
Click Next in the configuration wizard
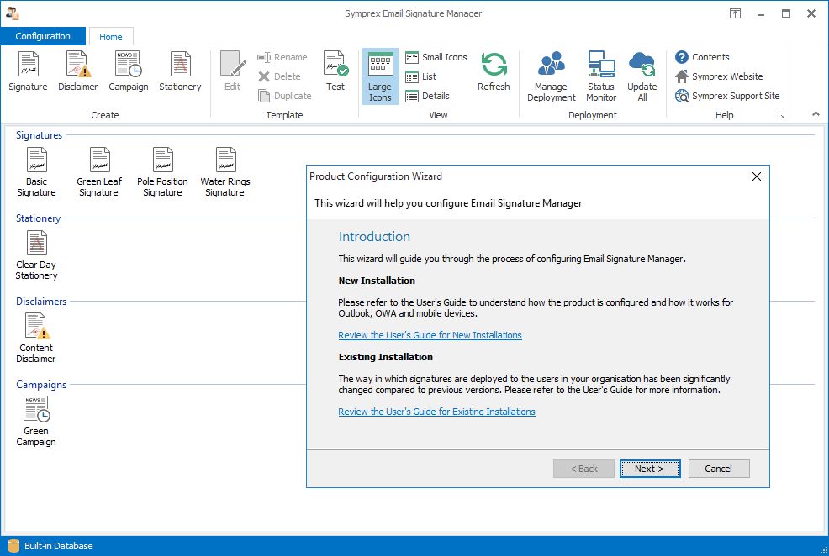650,469
